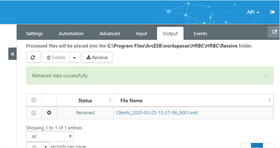Image resolution: width=280 pixels, height=148 pixels.
Task: Close side panel with X icon
Action: pyautogui.click(x=12, y=54)
